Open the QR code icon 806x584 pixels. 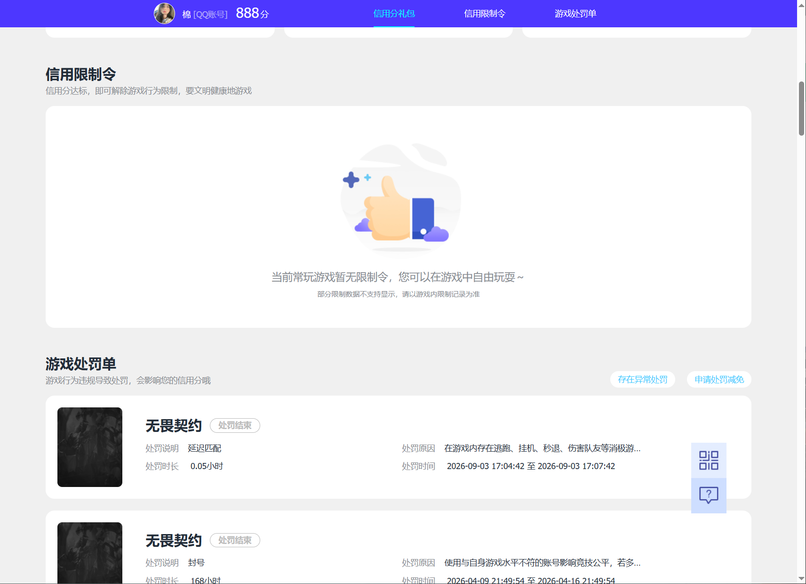click(709, 460)
